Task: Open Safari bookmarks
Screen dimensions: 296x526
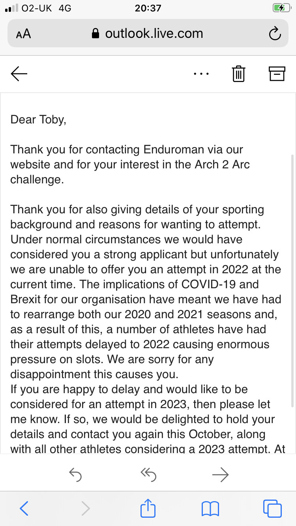Action: click(x=210, y=509)
